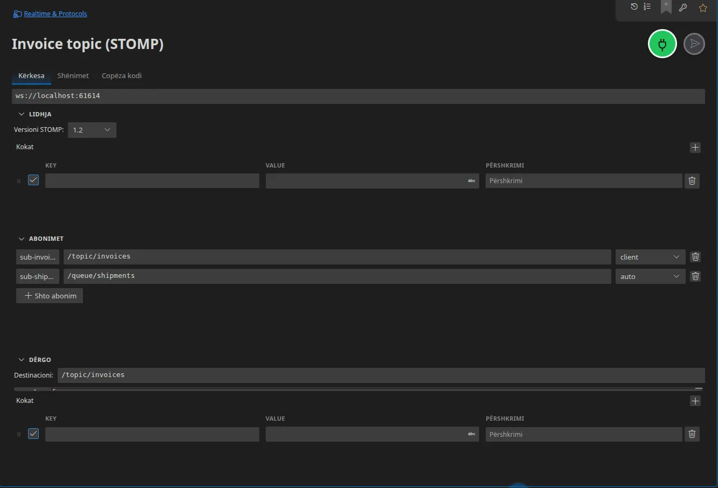The width and height of the screenshot is (718, 488).
Task: Delete the send header row trash icon
Action: pos(692,434)
